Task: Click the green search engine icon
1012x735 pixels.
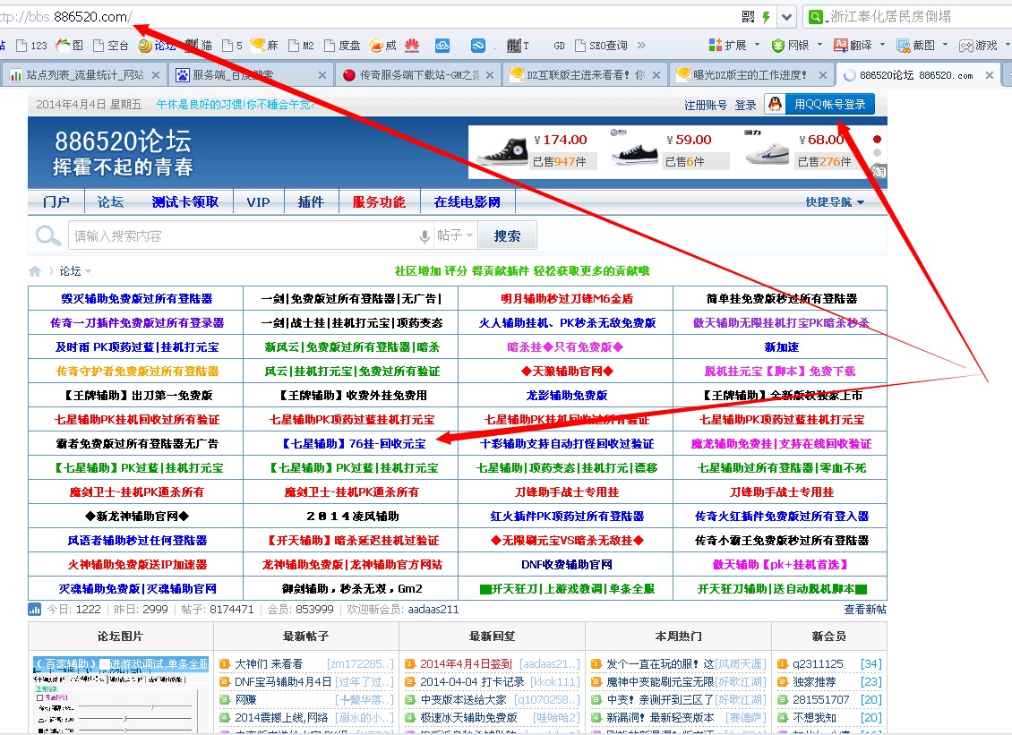Action: (x=816, y=17)
